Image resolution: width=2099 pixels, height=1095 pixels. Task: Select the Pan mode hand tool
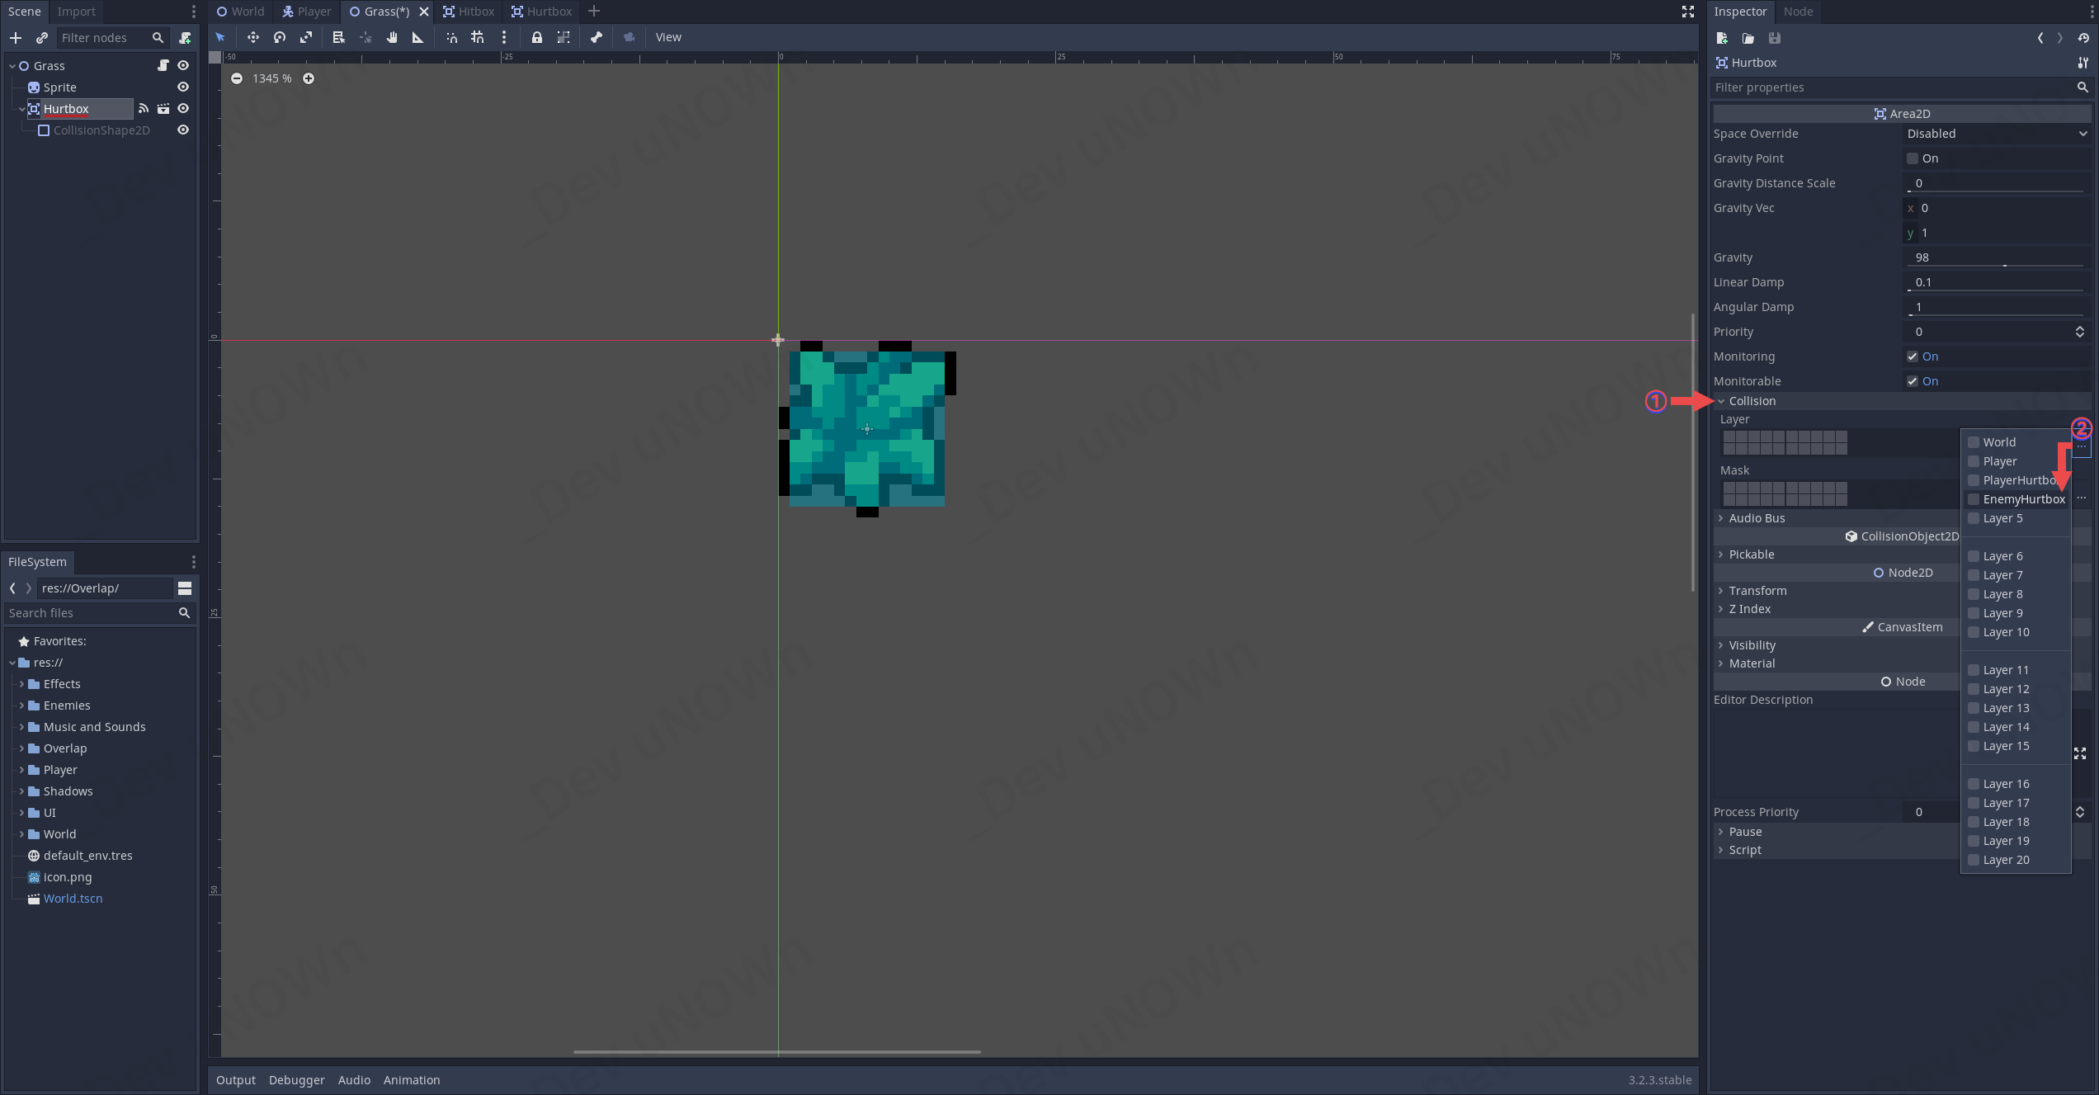point(392,37)
